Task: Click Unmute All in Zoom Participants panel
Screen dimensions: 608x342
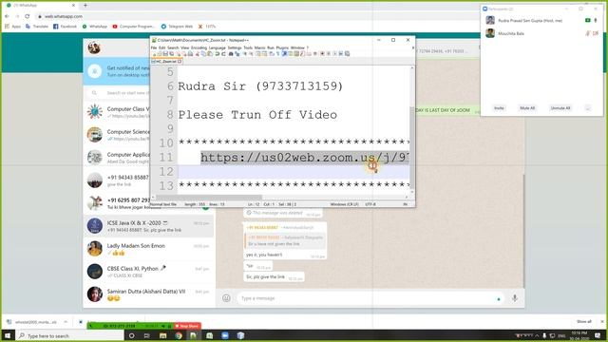Action: [x=560, y=108]
